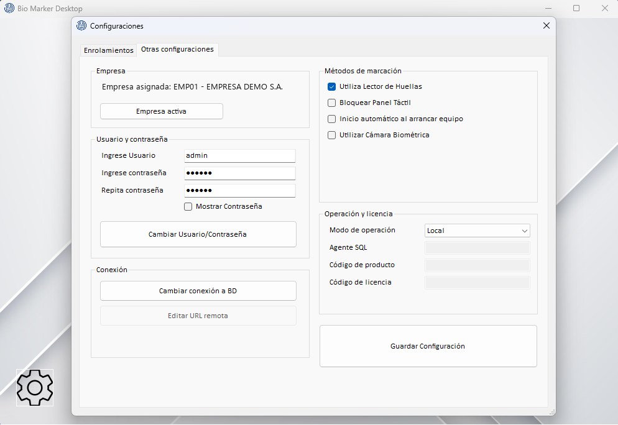Uncheck Utiliza Lector de Huellas
The height and width of the screenshot is (425, 618).
(331, 86)
